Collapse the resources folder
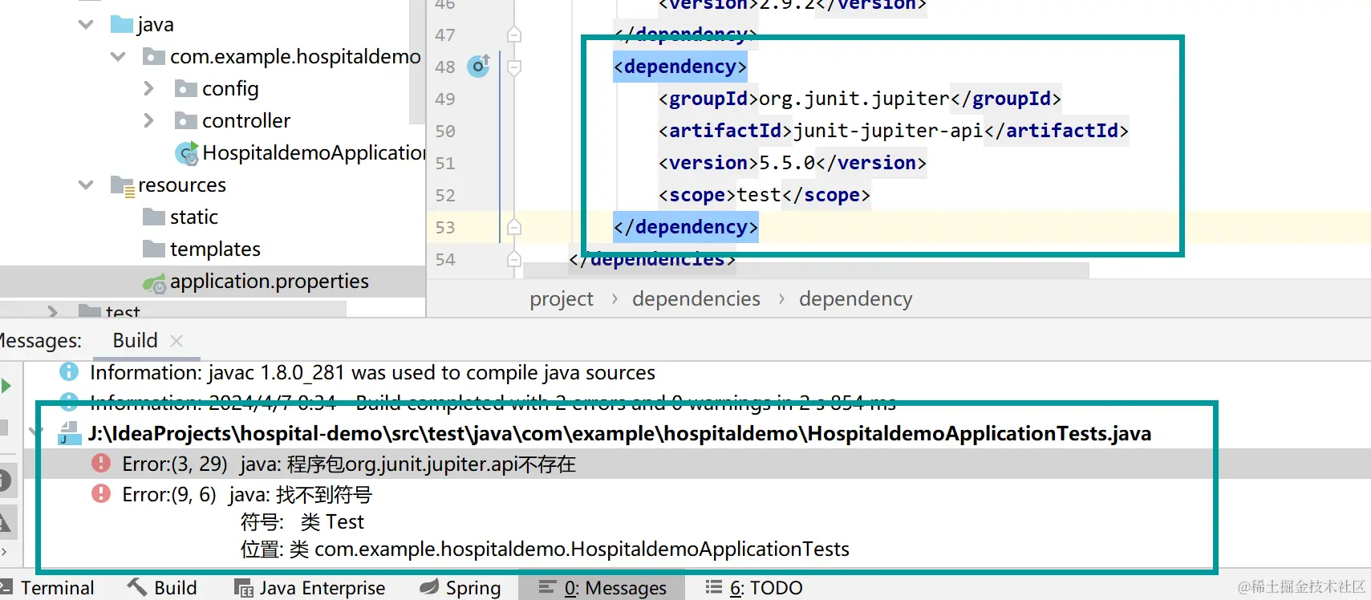This screenshot has height=600, width=1371. (x=86, y=185)
